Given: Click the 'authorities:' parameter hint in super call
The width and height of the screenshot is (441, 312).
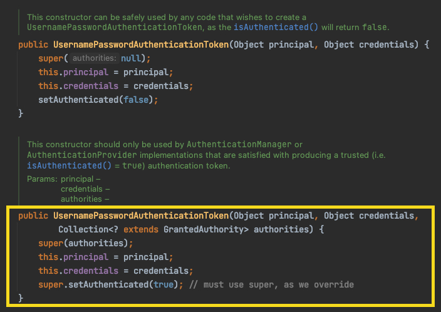Looking at the screenshot, I should [x=95, y=58].
